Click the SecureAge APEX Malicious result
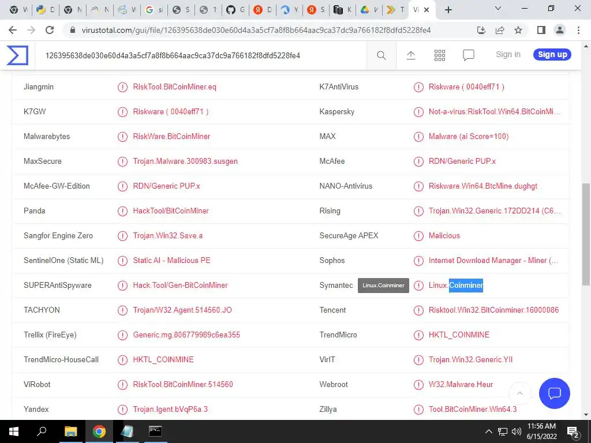Image resolution: width=591 pixels, height=443 pixels. (444, 236)
